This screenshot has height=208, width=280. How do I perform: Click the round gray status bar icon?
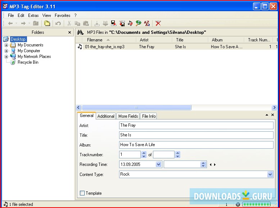238,204
